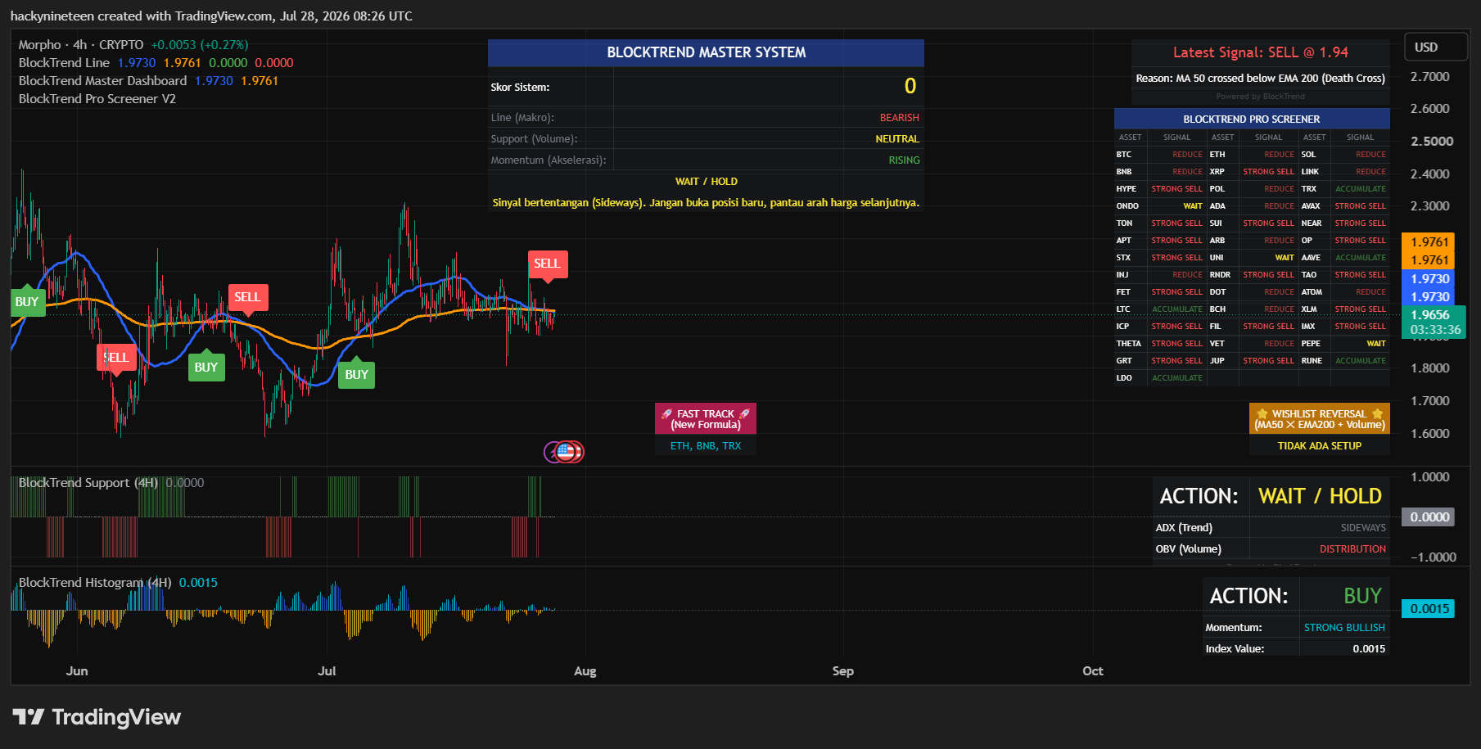Click the Sep label on the time axis
This screenshot has width=1481, height=749.
tap(842, 670)
